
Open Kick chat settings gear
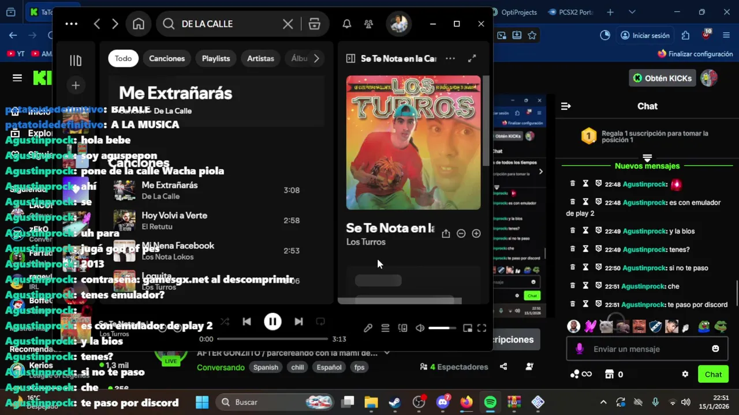pyautogui.click(x=685, y=374)
